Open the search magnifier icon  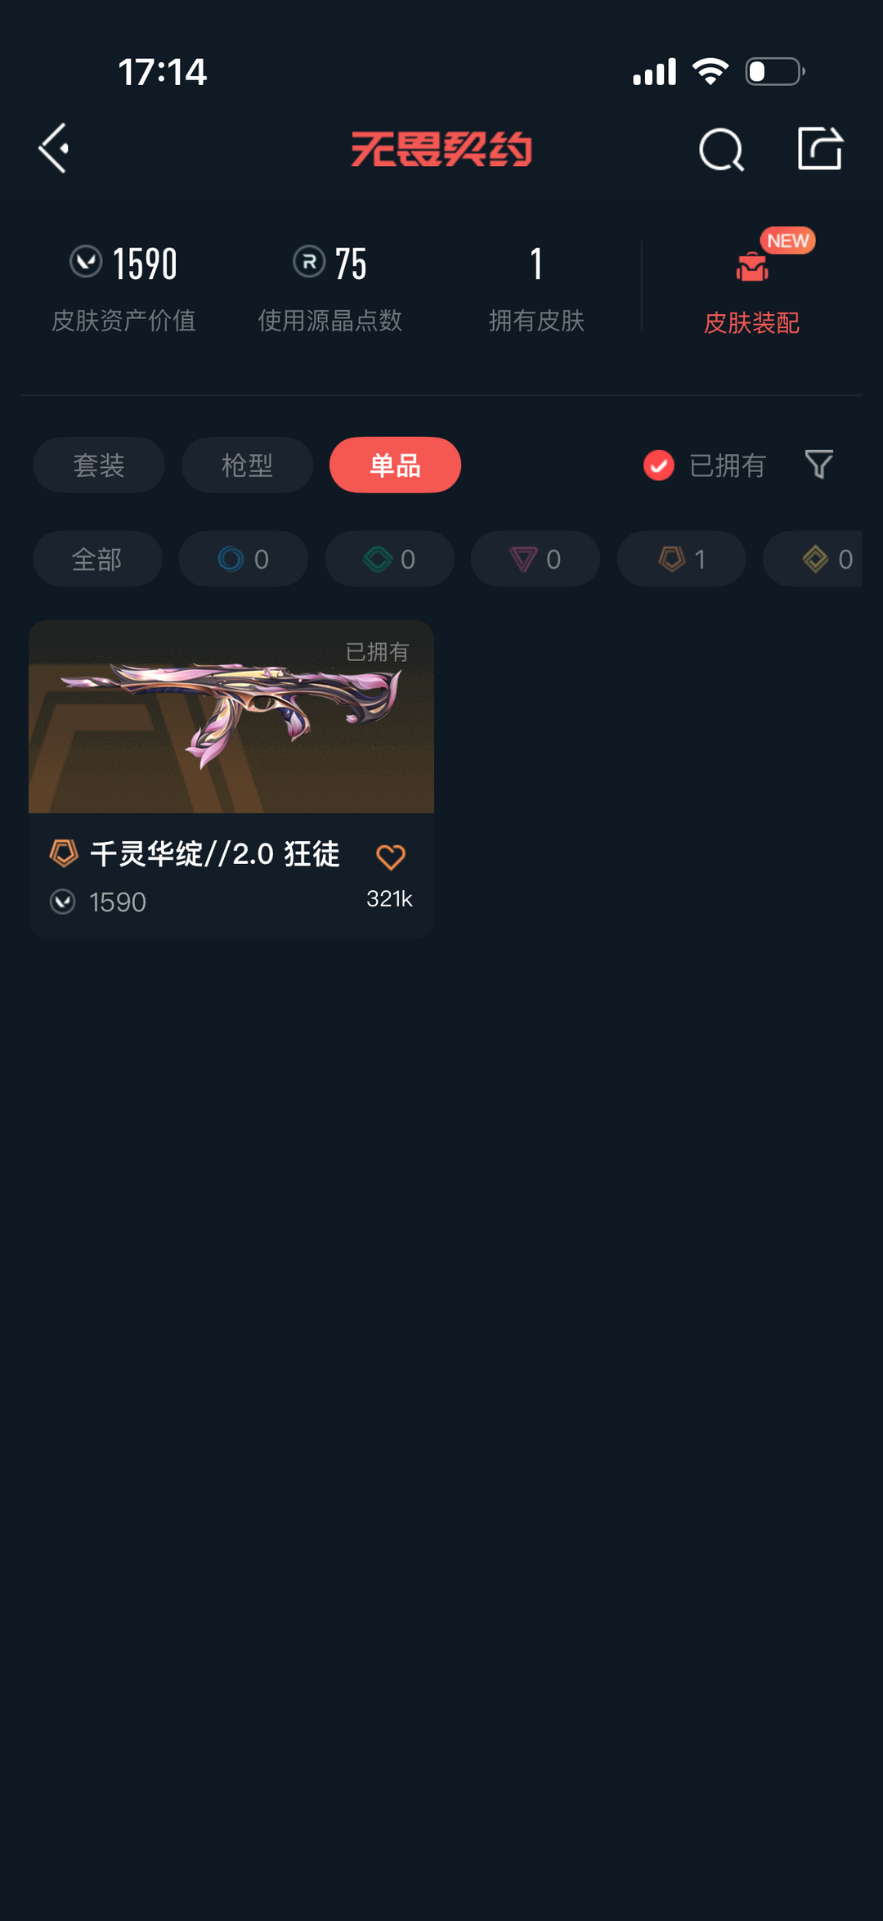[x=721, y=150]
